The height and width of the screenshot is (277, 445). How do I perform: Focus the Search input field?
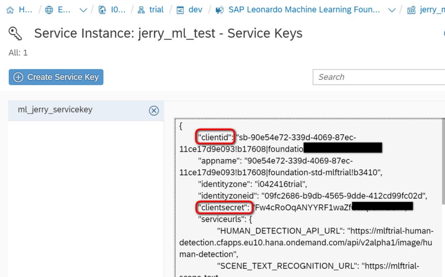point(379,77)
